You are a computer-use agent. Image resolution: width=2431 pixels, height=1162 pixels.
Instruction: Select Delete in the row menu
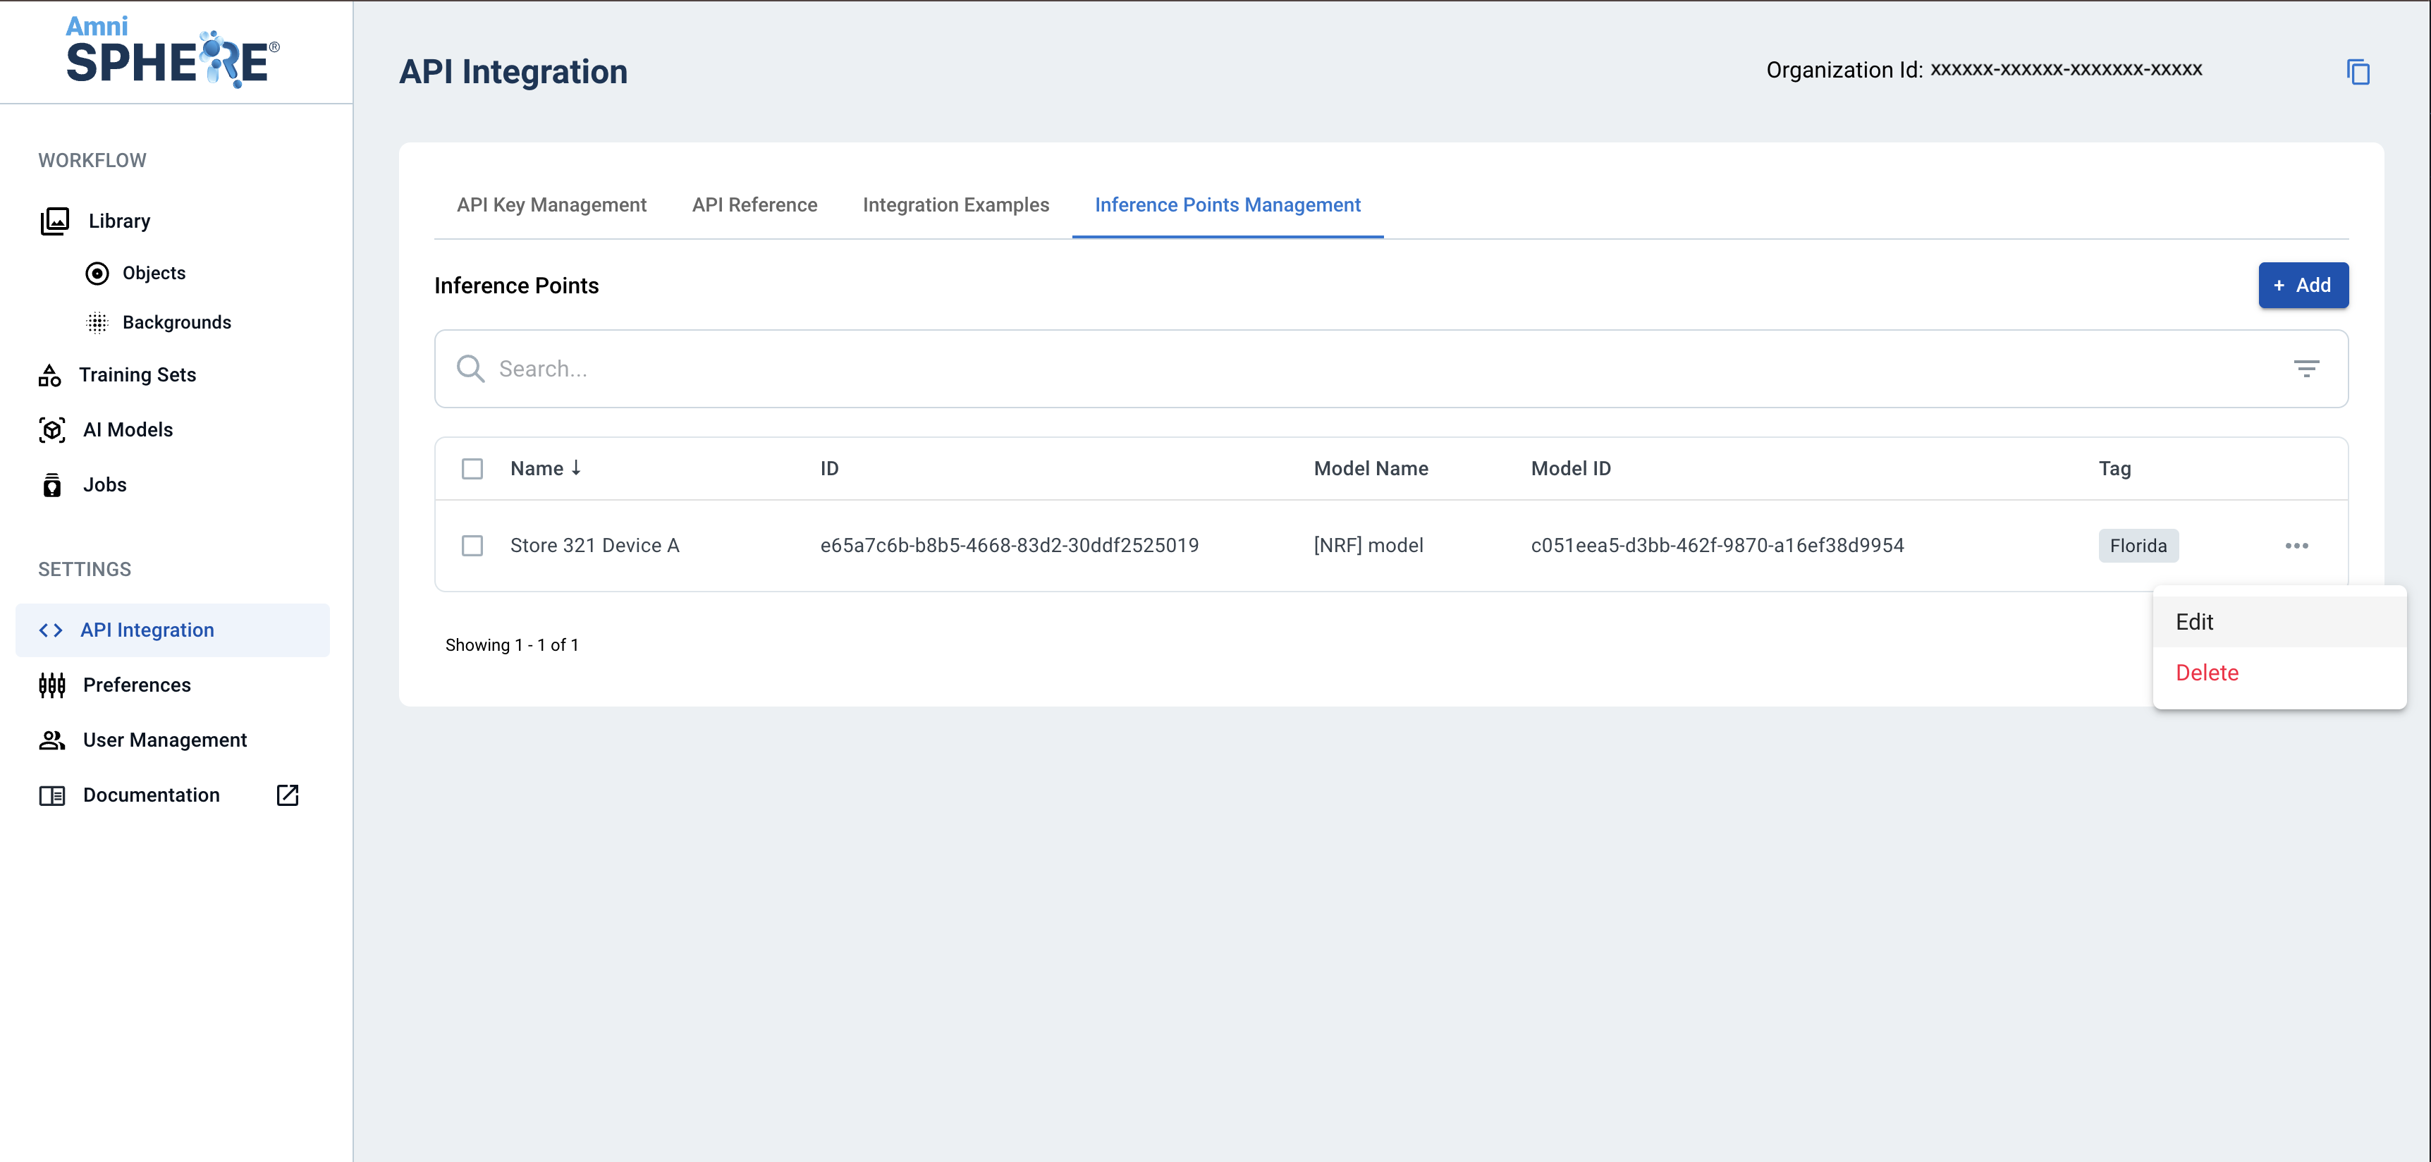coord(2206,673)
